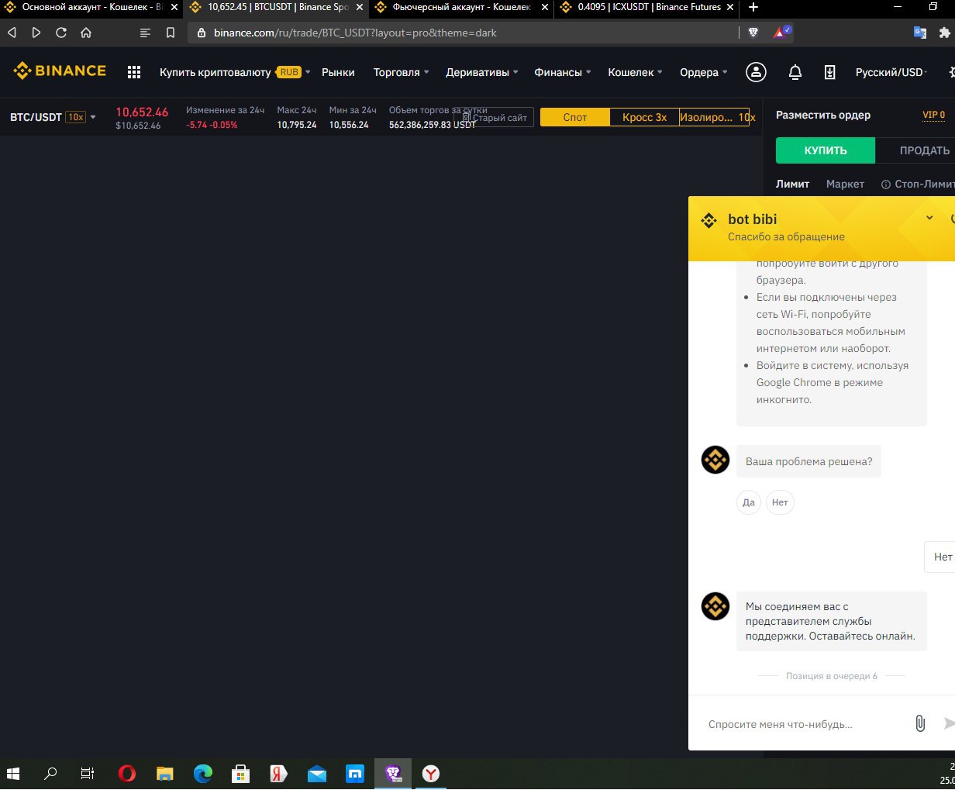Expand the Финансы dropdown menu
The width and height of the screenshot is (955, 790).
[563, 72]
